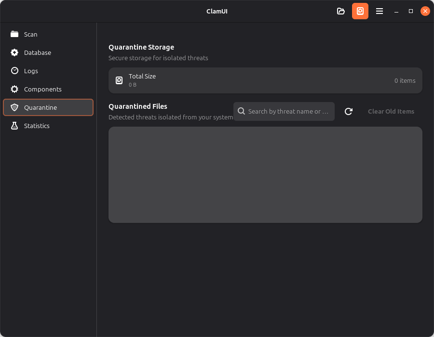Click the Total Size storage row
Screen dimensions: 434x337
pyautogui.click(x=265, y=80)
